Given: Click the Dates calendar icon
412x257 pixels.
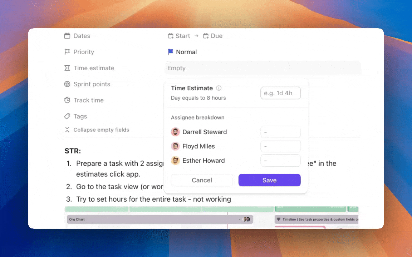Looking at the screenshot, I should tap(67, 36).
